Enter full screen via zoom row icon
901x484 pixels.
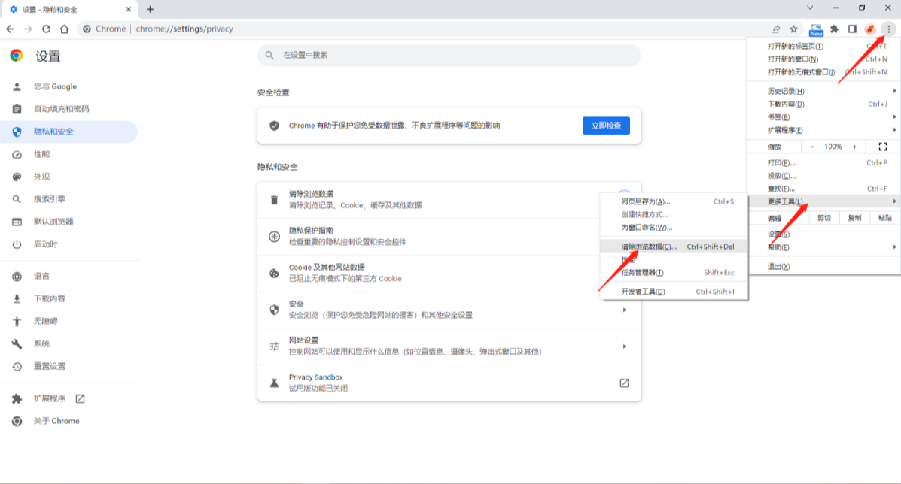point(883,147)
